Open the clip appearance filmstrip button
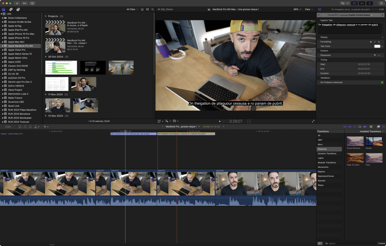 point(371,126)
